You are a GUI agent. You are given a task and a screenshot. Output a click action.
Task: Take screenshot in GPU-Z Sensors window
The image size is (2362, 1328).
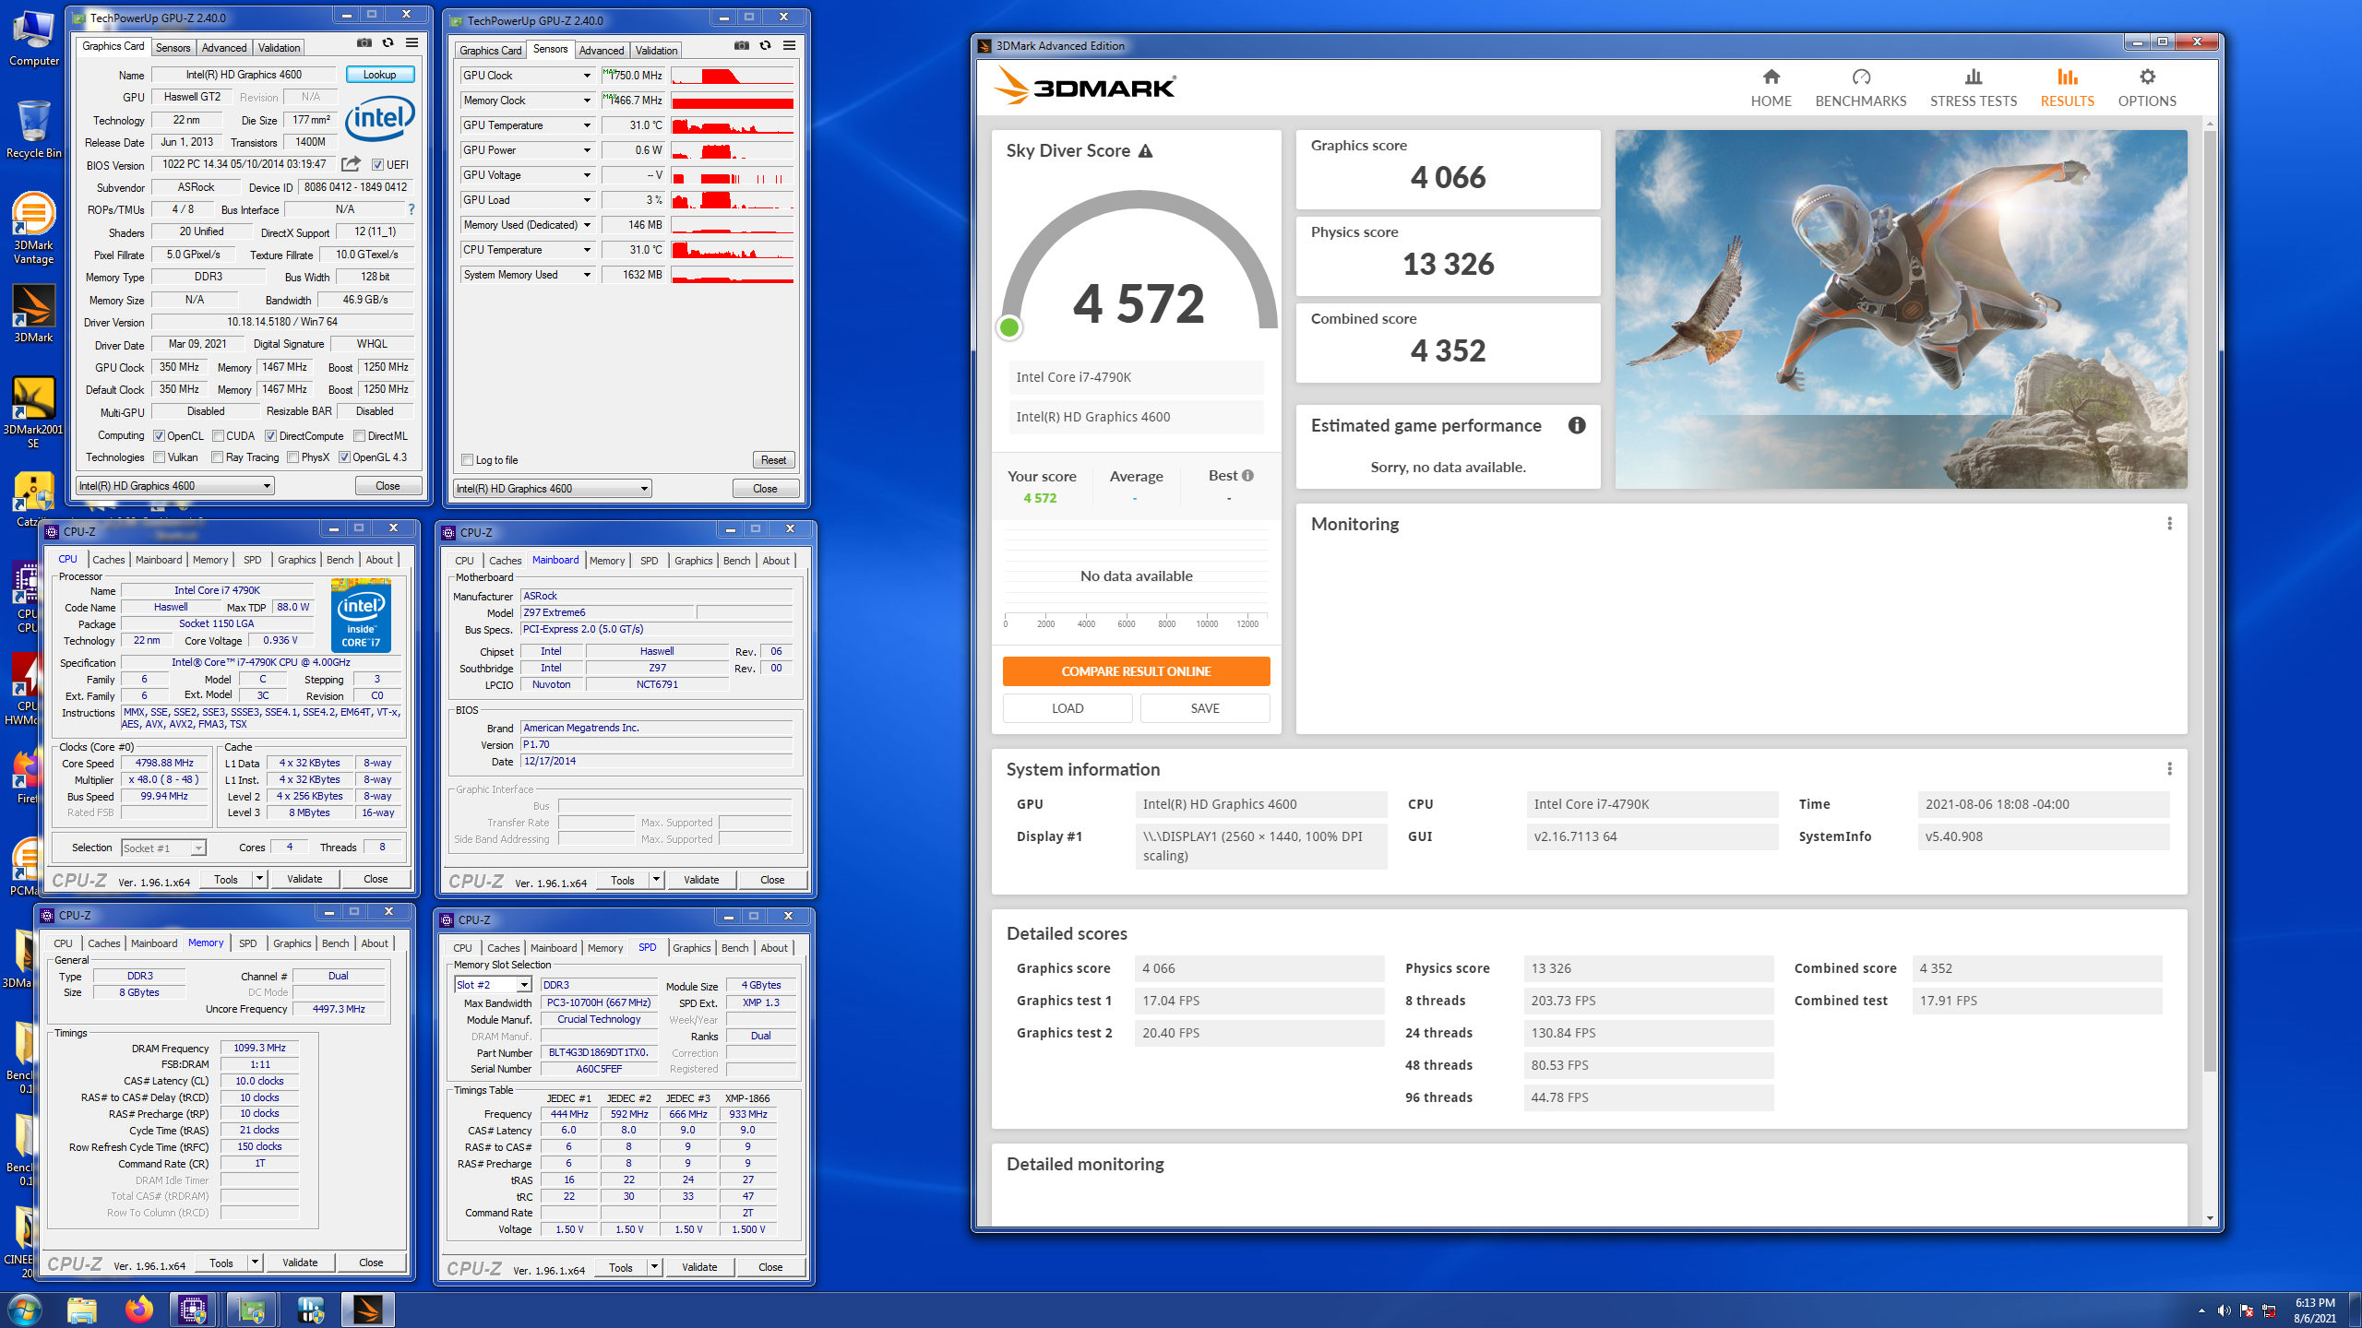741,45
